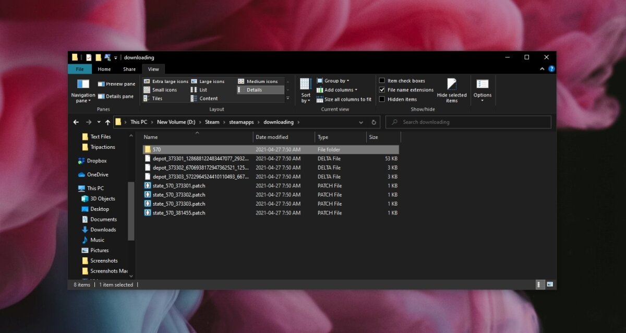The height and width of the screenshot is (333, 626).
Task: Uncheck File name extensions checkbox
Action: 382,90
